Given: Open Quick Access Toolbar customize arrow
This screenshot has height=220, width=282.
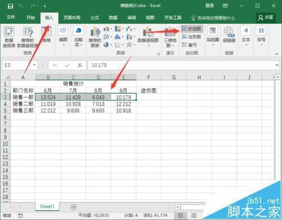Looking at the screenshot, I should (x=45, y=6).
